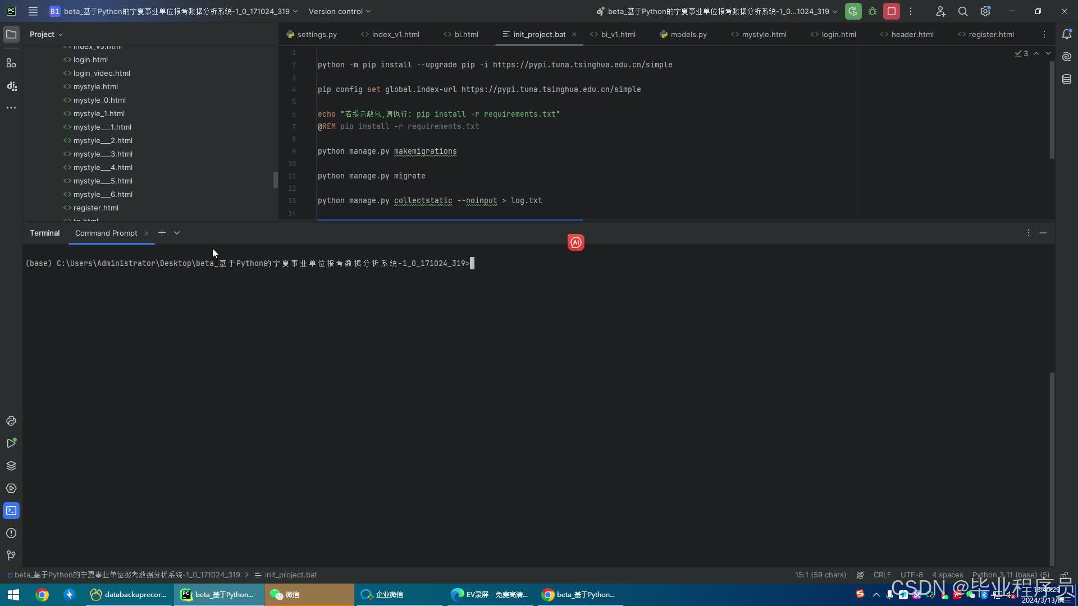The height and width of the screenshot is (606, 1078).
Task: Expand the Version control dropdown
Action: click(x=340, y=11)
